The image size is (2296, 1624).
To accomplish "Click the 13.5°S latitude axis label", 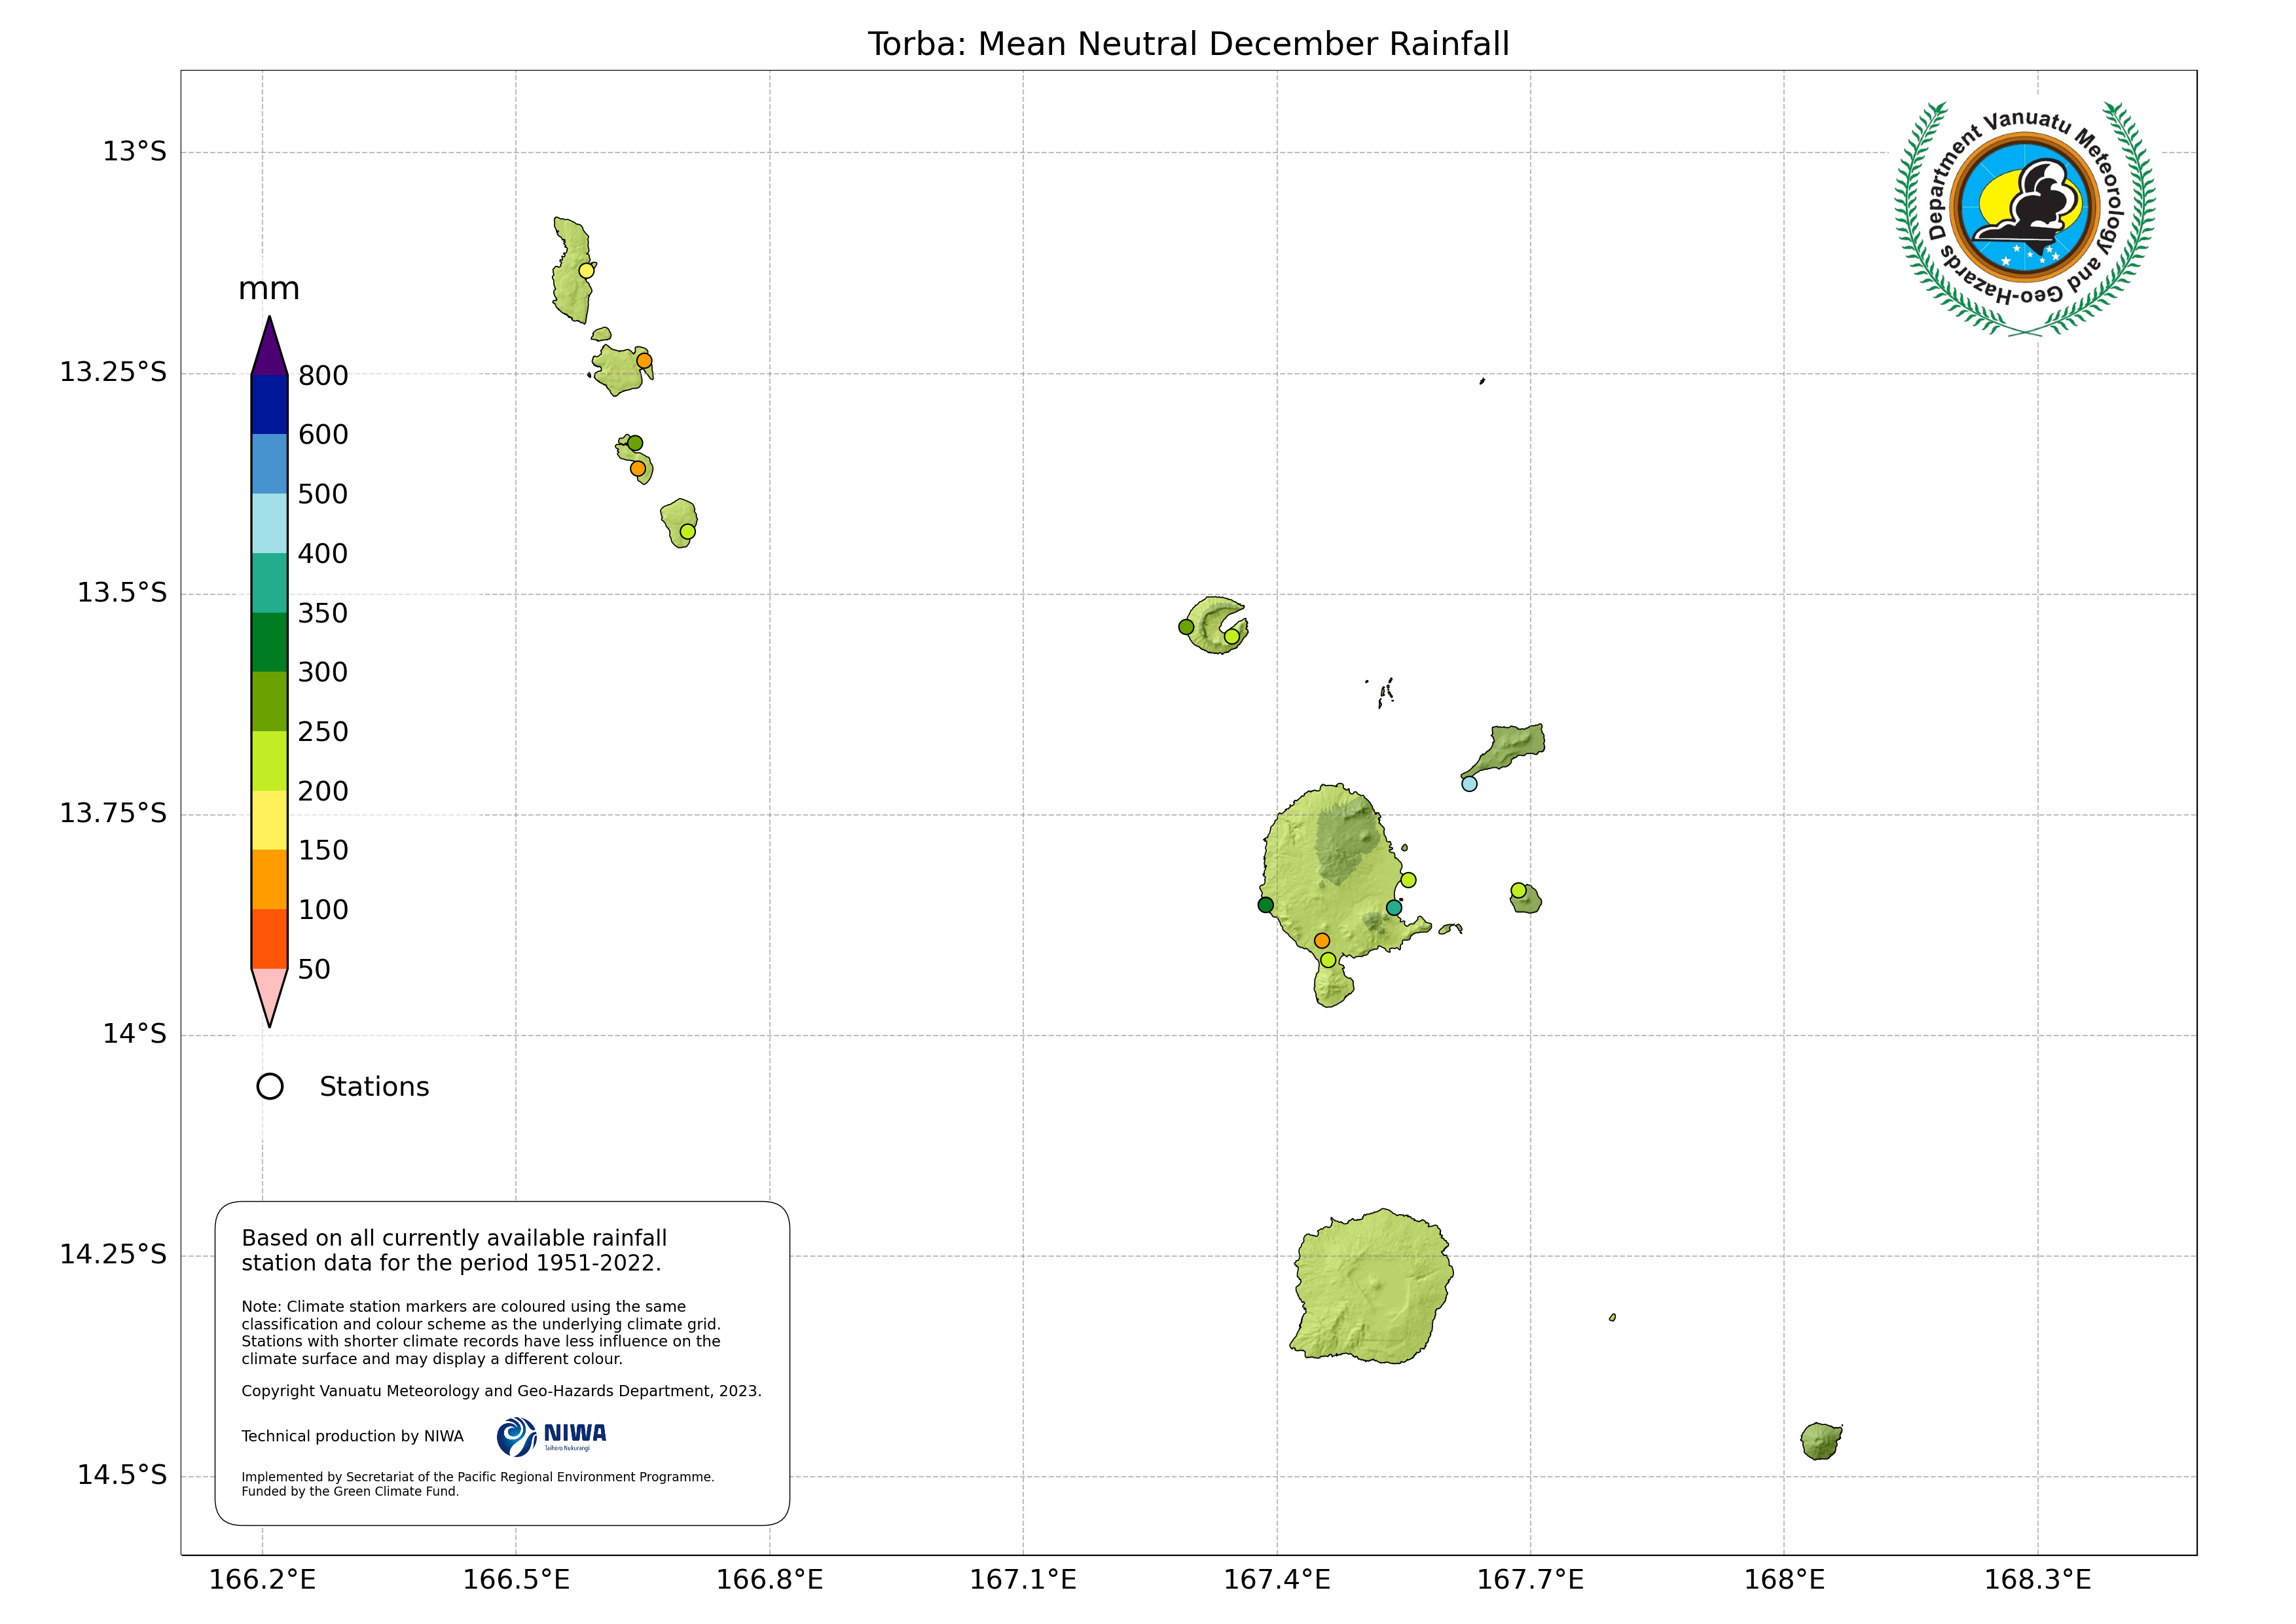I will click(x=122, y=593).
